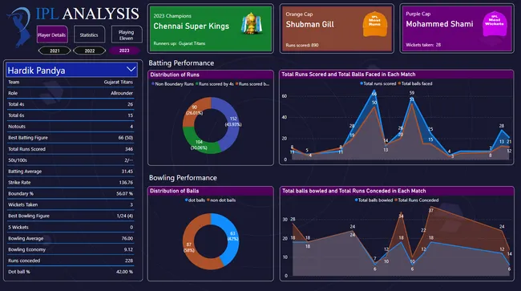
Task: Click Total Runs Scored and Balls Faced title
Action: point(349,75)
